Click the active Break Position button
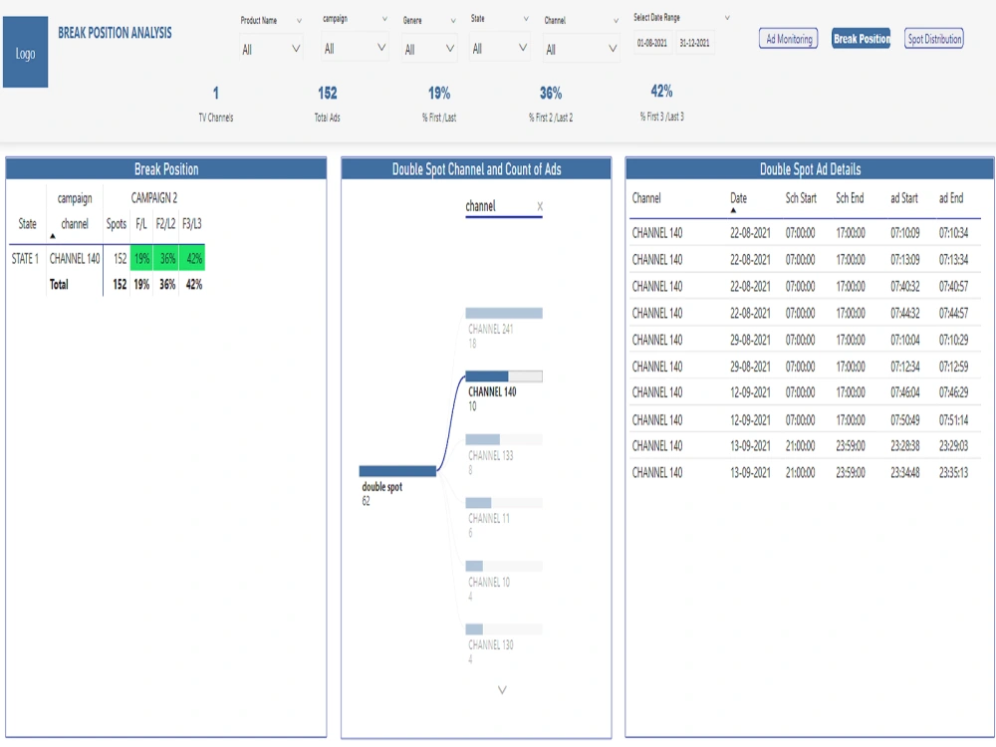Image resolution: width=996 pixels, height=747 pixels. click(x=861, y=38)
